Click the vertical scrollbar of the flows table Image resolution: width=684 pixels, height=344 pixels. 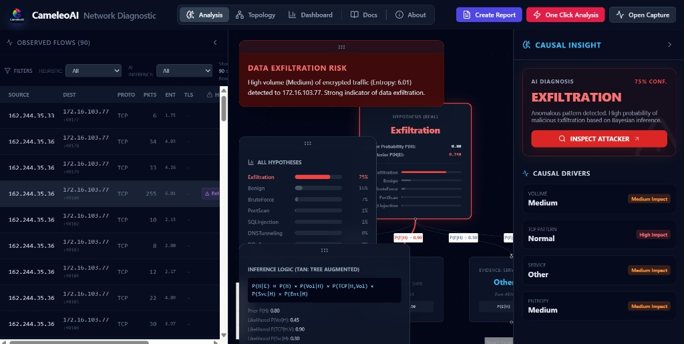tap(224, 108)
